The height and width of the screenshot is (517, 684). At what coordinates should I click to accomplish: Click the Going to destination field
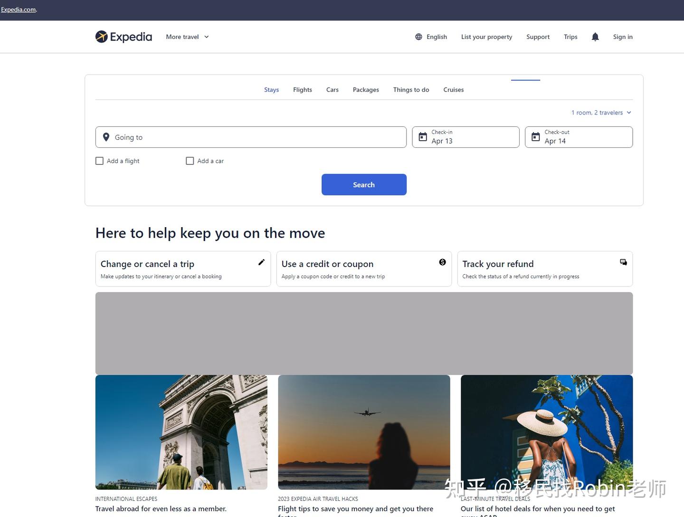(251, 137)
